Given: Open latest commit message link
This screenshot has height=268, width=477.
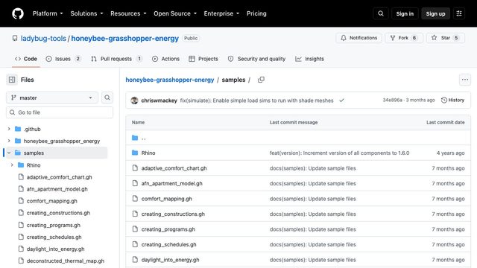Looking at the screenshot, I should coord(256,100).
